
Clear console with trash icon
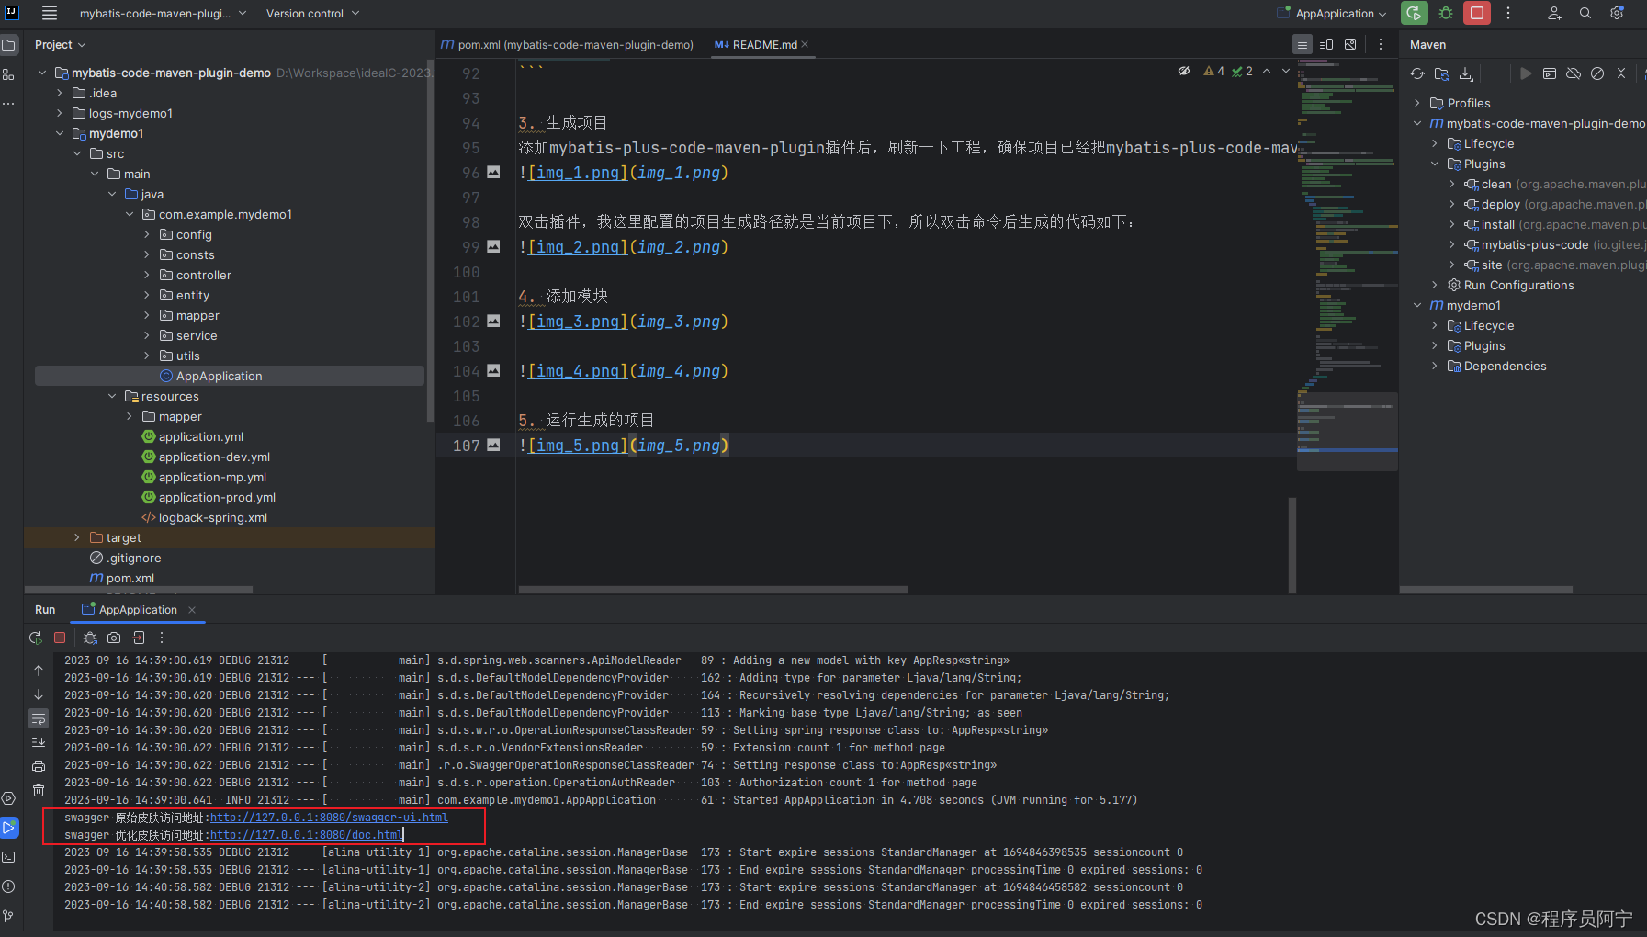pos(39,790)
